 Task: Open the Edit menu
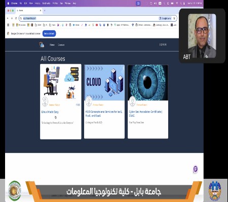pyautogui.click(x=26, y=3)
